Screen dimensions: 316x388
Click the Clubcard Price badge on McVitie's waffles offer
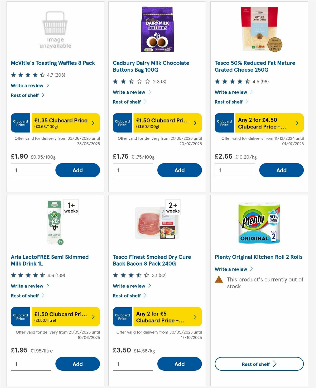coord(20,123)
